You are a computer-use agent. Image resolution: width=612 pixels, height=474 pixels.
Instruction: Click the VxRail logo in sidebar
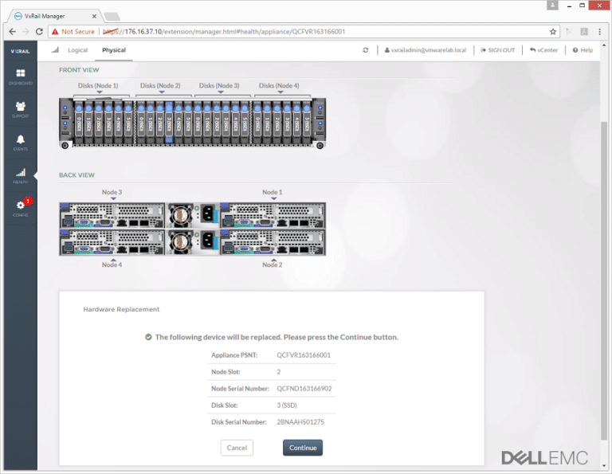pyautogui.click(x=20, y=51)
